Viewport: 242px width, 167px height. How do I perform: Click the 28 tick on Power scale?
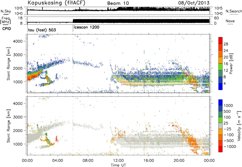[x=226, y=44]
